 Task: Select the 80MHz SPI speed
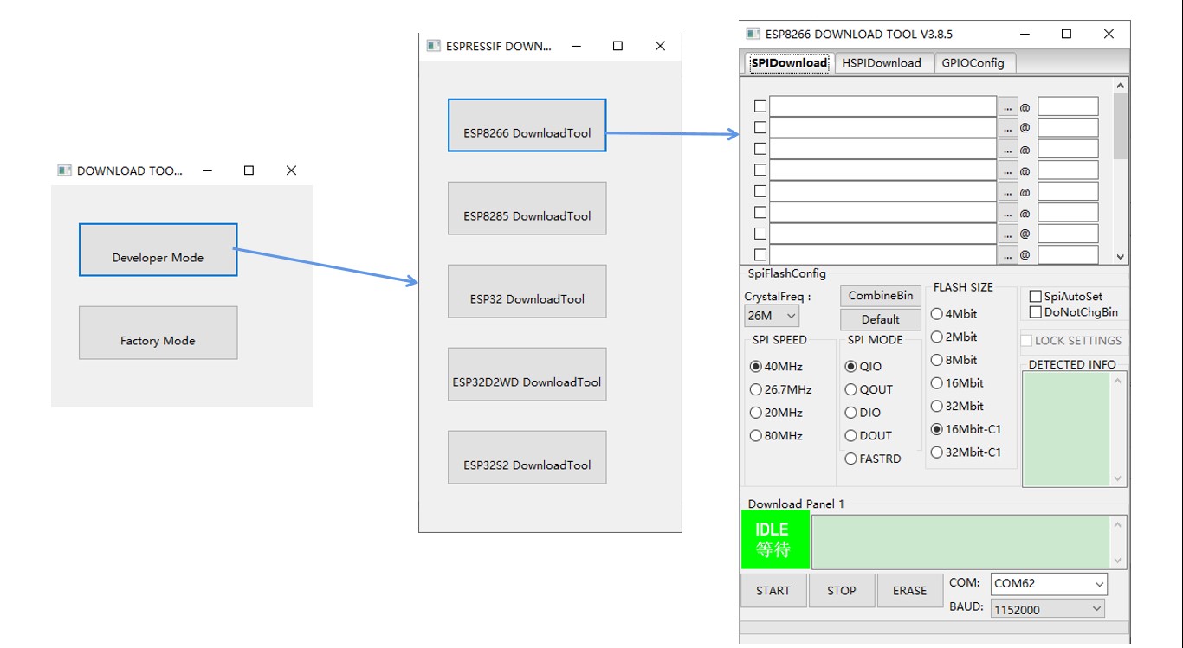(x=755, y=435)
